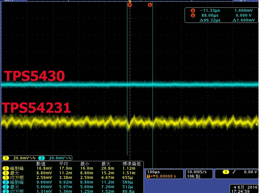
Task: Click the 平均 column header
Action: point(64,164)
